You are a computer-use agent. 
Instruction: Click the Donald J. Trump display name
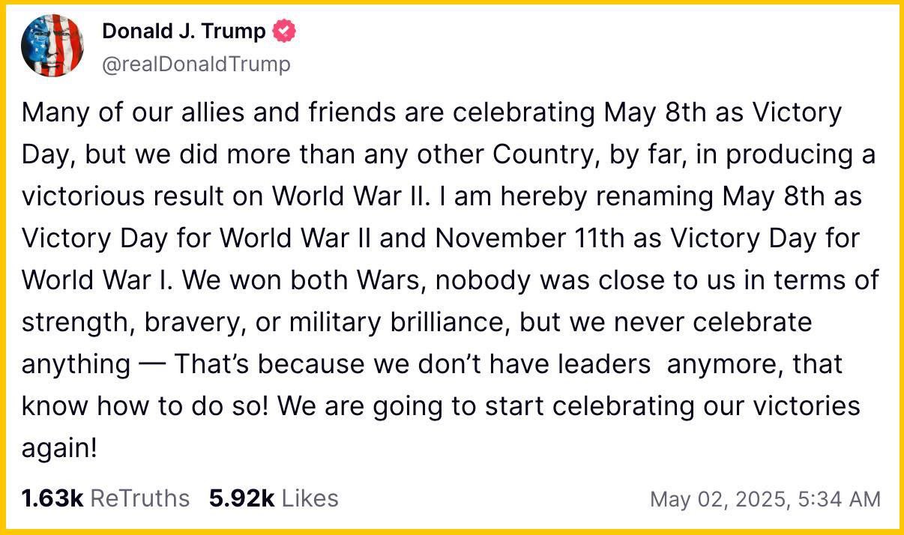(184, 31)
